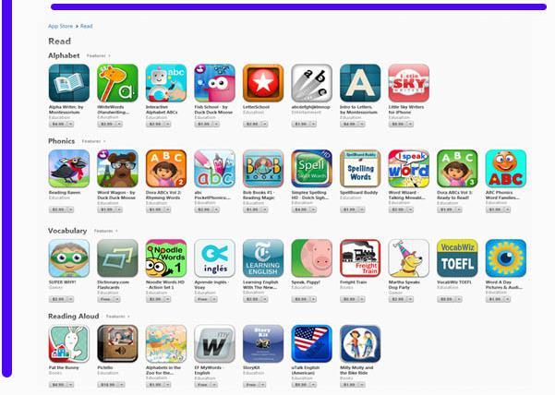Viewport: 555px width, 395px height.
Task: Open the StoryKit app icon
Action: (x=263, y=343)
